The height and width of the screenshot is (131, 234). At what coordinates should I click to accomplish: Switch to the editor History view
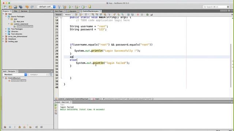[x=68, y=15]
